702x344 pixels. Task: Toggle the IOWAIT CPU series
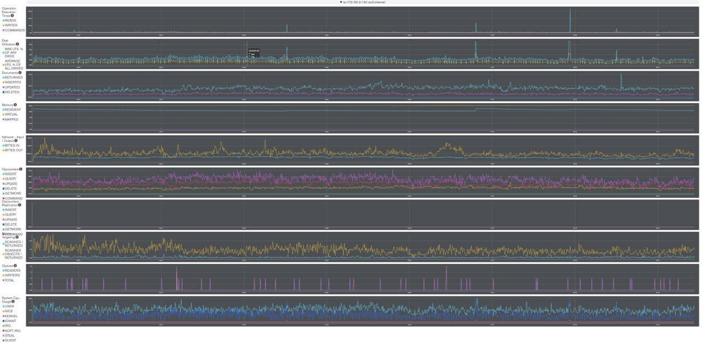point(10,321)
